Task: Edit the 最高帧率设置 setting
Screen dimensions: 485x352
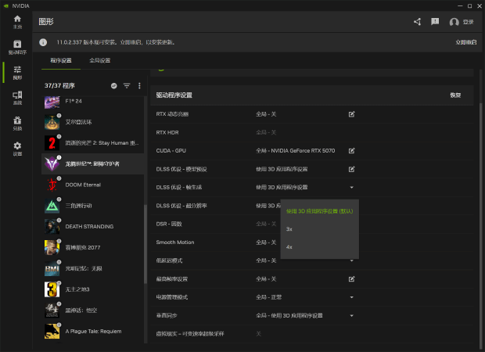Action: point(352,279)
